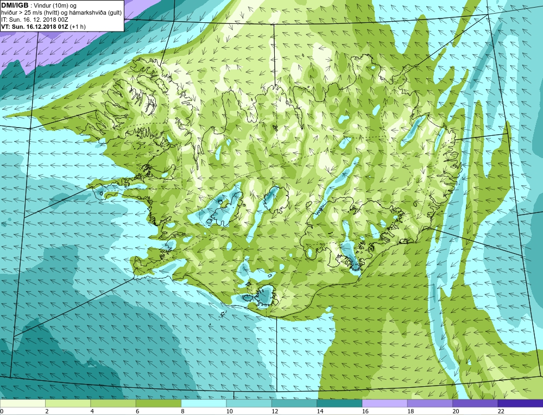Click the legend scale label '18'
543x415 pixels.
pyautogui.click(x=411, y=411)
